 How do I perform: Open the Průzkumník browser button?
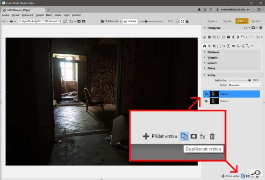[x=111, y=21]
